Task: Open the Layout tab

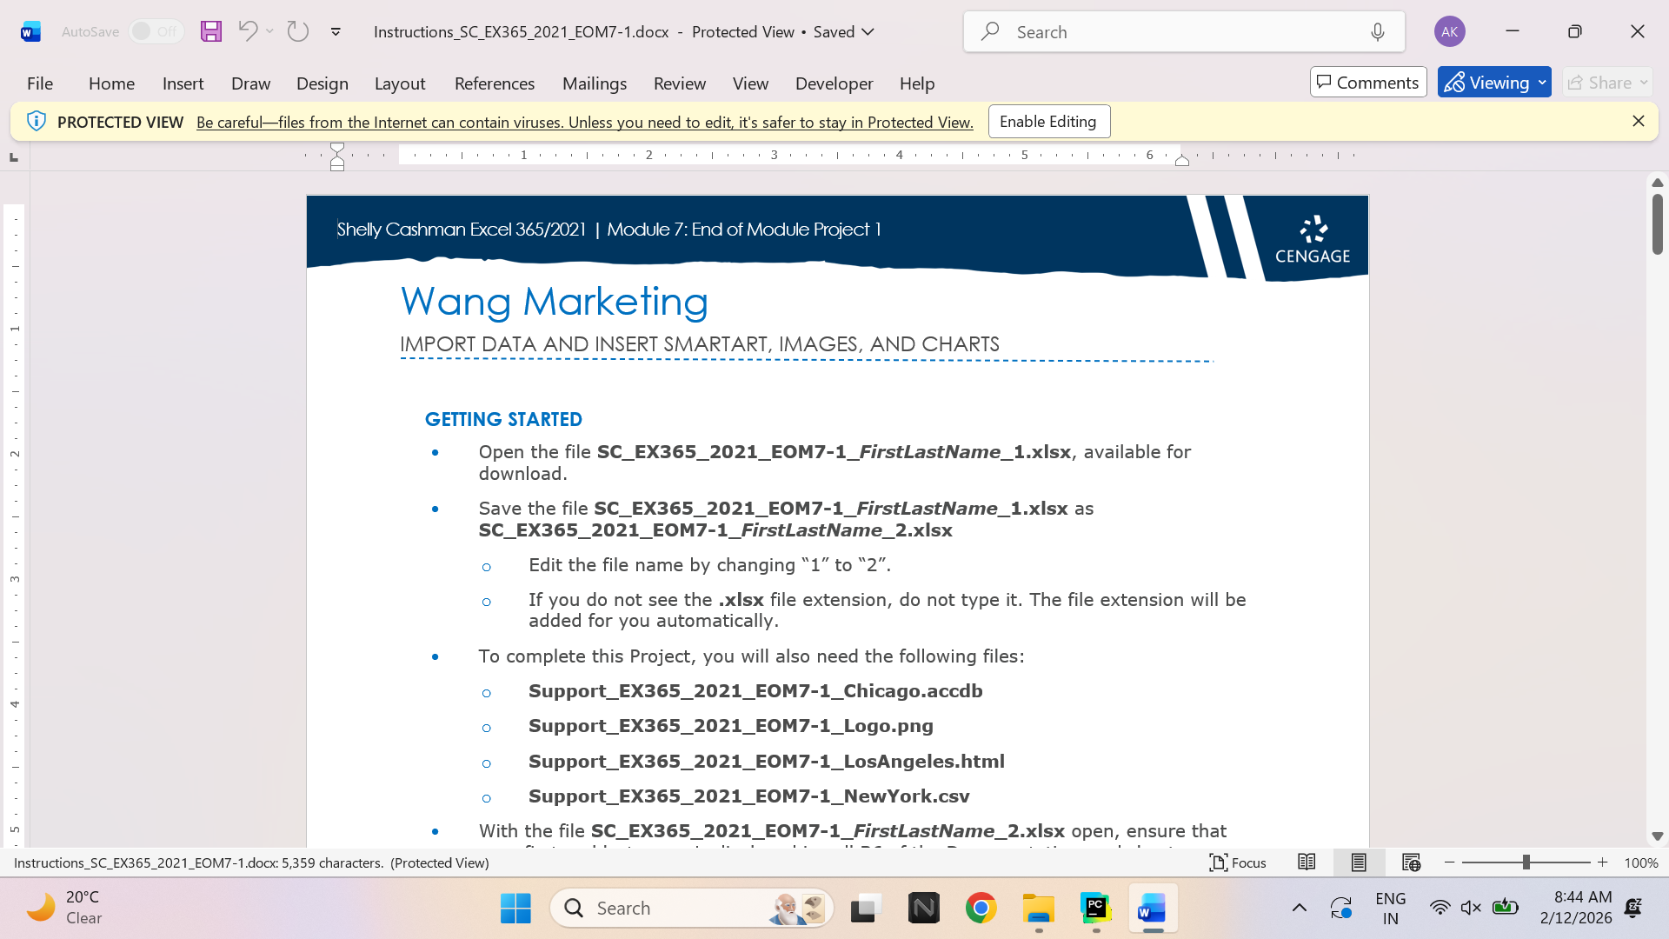Action: click(400, 83)
